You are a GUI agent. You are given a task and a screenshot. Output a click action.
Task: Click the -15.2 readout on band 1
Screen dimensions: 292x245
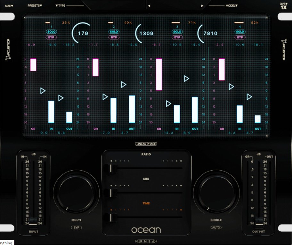click(x=69, y=45)
